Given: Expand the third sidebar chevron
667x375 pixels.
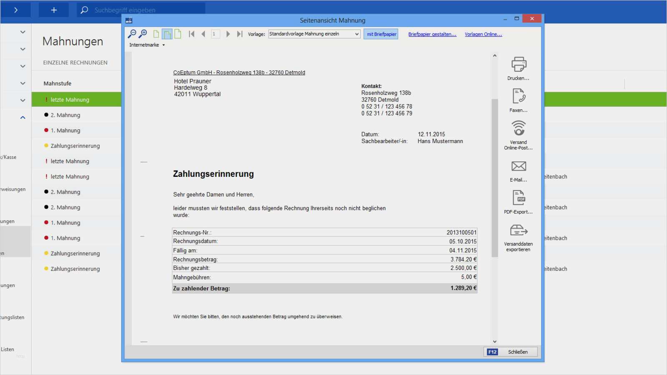Looking at the screenshot, I should (x=23, y=66).
